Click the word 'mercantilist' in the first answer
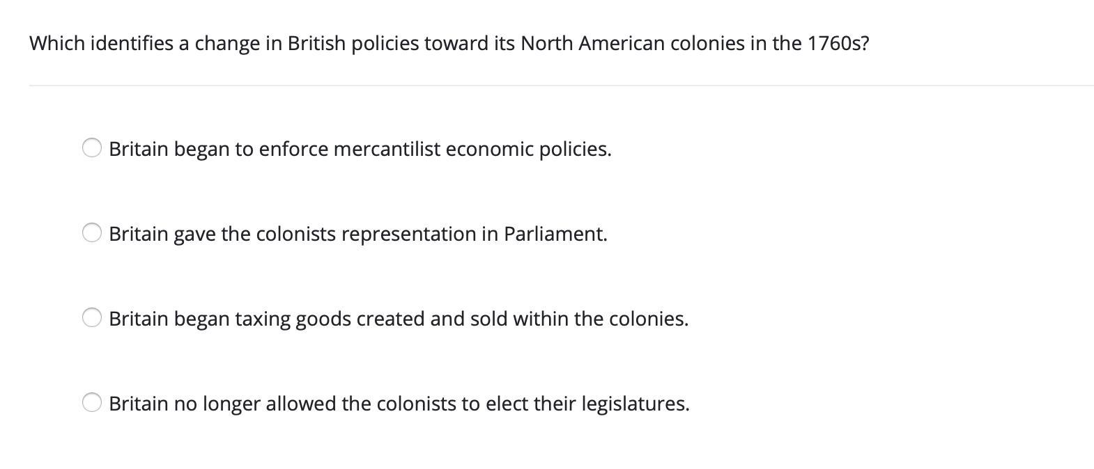This screenshot has height=469, width=1094. 387,149
